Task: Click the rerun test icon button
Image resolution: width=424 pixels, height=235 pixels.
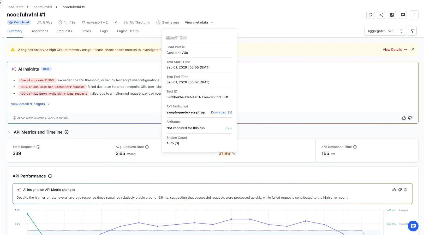Action: pos(370,15)
